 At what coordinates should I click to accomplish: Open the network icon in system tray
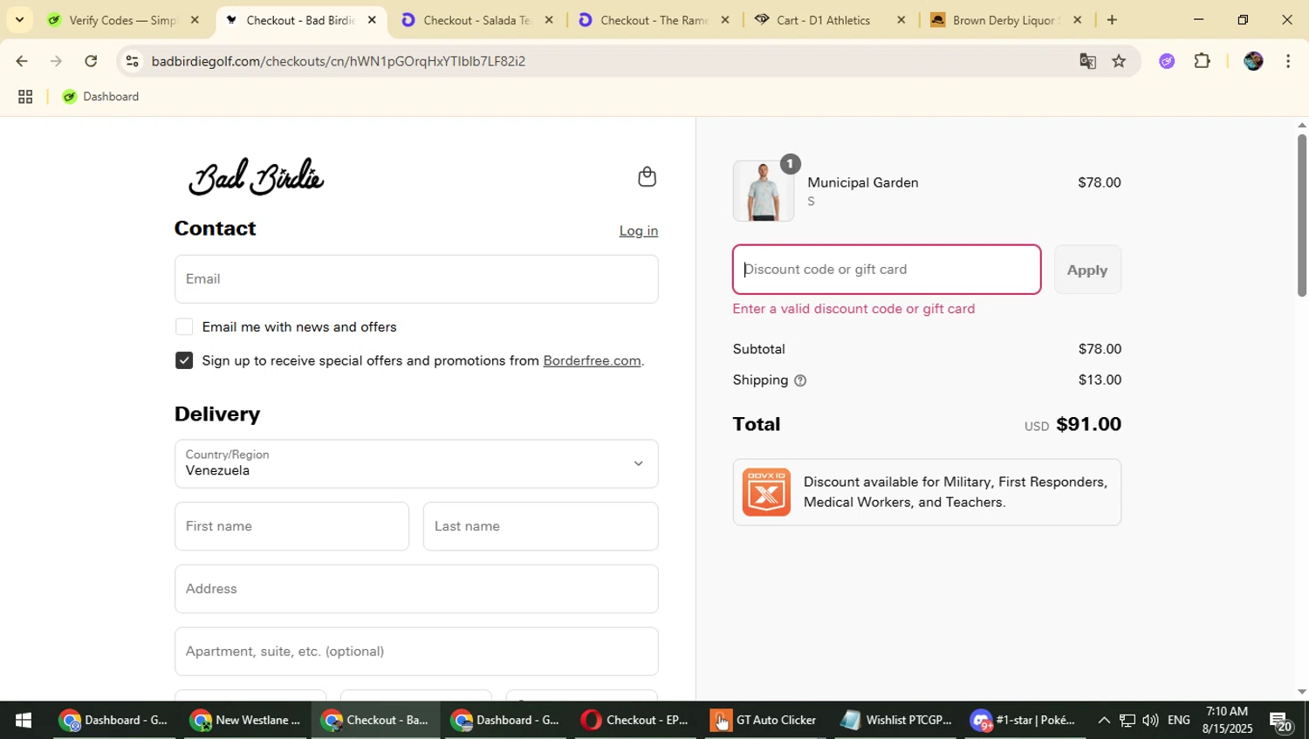1127,721
